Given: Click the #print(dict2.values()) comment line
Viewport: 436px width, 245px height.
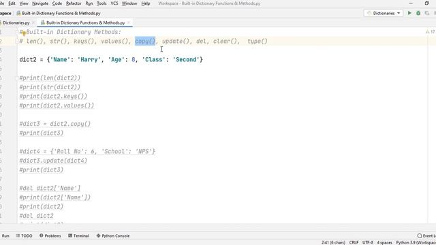Looking at the screenshot, I should point(57,105).
